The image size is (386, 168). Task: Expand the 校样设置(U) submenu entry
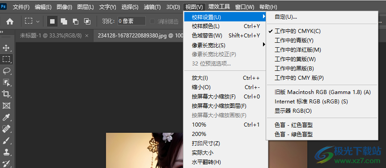(225, 17)
